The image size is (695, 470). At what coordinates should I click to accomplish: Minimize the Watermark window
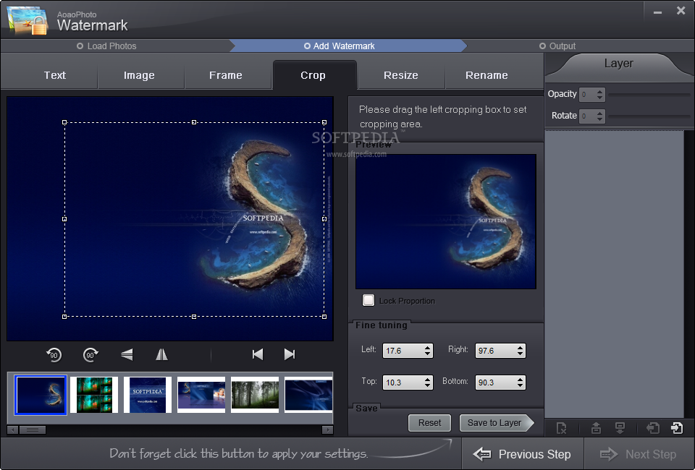(x=658, y=12)
